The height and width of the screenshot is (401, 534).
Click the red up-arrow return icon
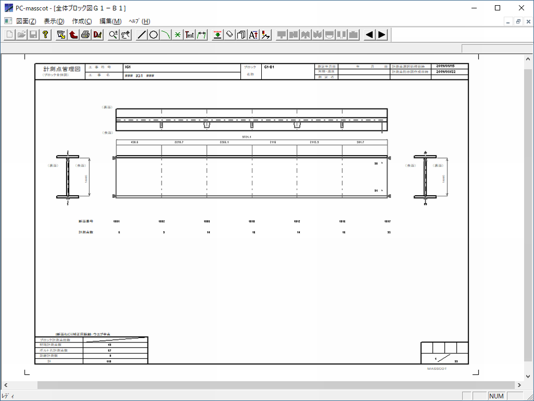click(73, 35)
